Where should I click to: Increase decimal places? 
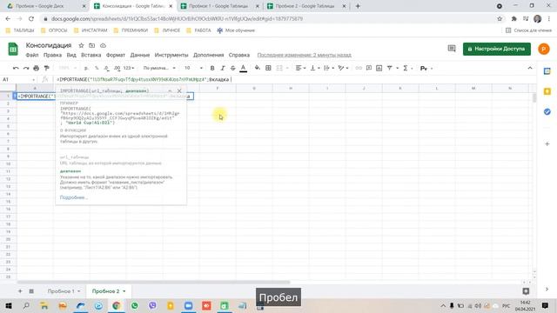pos(117,68)
